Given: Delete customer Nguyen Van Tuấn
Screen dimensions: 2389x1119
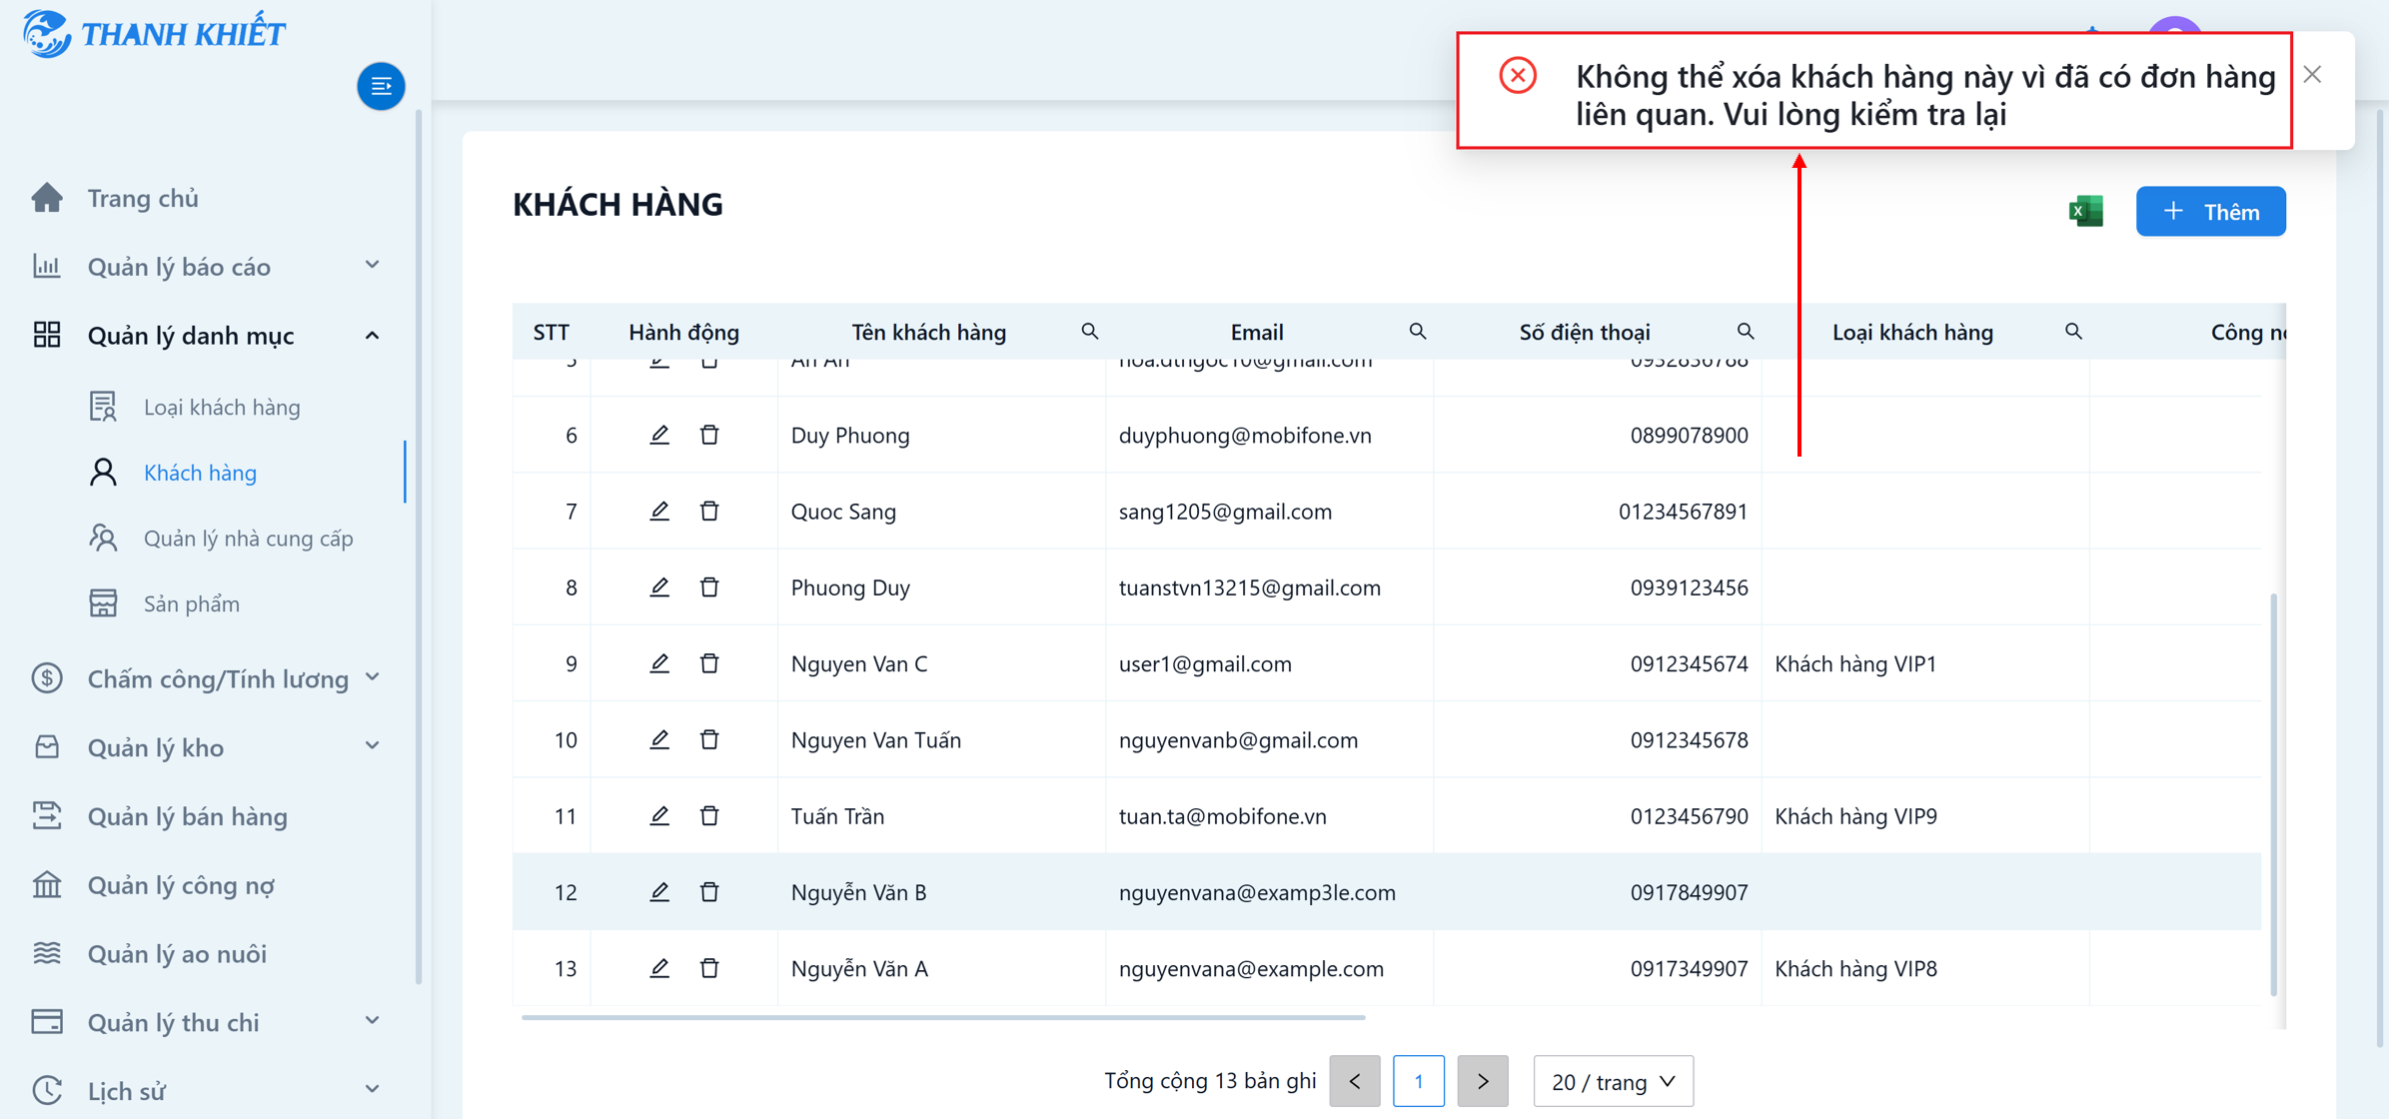Looking at the screenshot, I should 709,739.
